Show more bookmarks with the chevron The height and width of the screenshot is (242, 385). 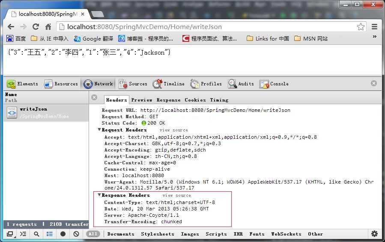click(374, 36)
